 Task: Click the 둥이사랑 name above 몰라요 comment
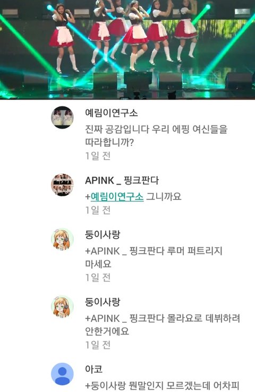click(103, 302)
